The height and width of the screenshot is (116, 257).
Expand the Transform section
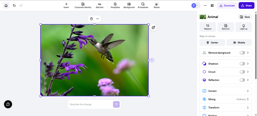[x=226, y=107]
